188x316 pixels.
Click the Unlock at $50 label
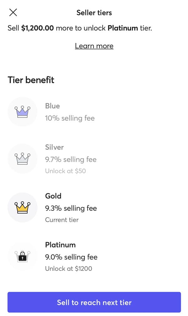click(x=65, y=171)
